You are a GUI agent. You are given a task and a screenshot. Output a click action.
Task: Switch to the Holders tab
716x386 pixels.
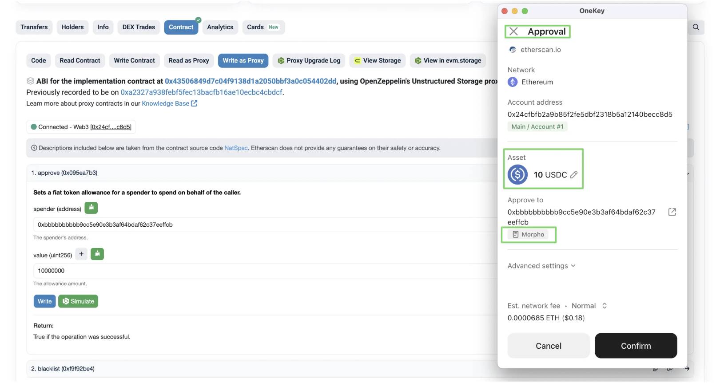point(72,27)
